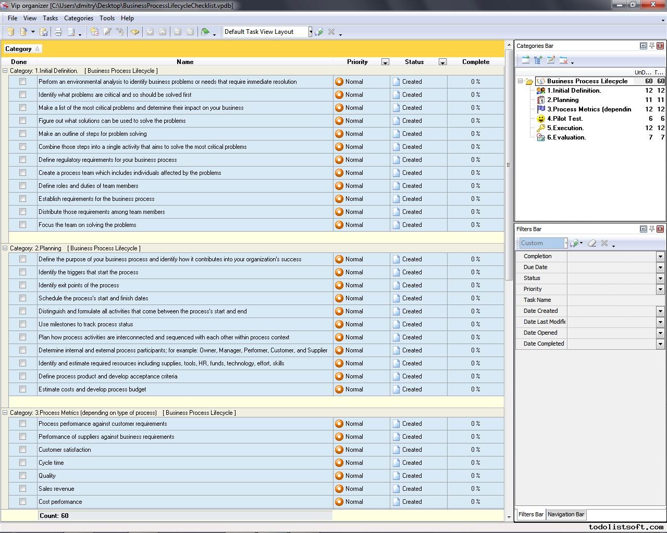
Task: Click the eraser Clear filter icon
Action: point(592,243)
